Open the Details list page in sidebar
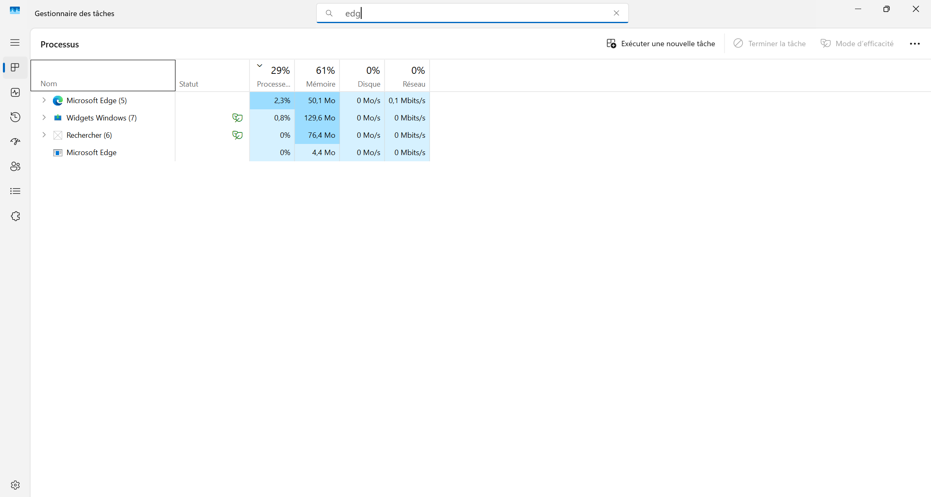Image resolution: width=931 pixels, height=497 pixels. click(15, 191)
